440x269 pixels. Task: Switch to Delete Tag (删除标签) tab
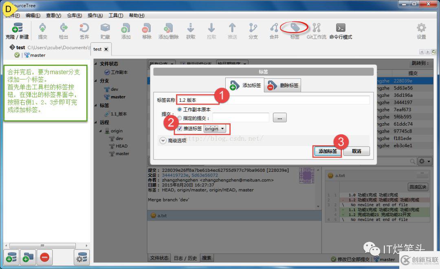pyautogui.click(x=283, y=85)
